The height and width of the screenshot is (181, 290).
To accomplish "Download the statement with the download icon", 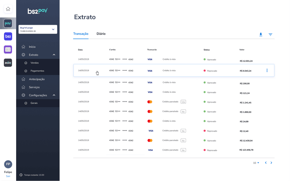I will [x=261, y=34].
